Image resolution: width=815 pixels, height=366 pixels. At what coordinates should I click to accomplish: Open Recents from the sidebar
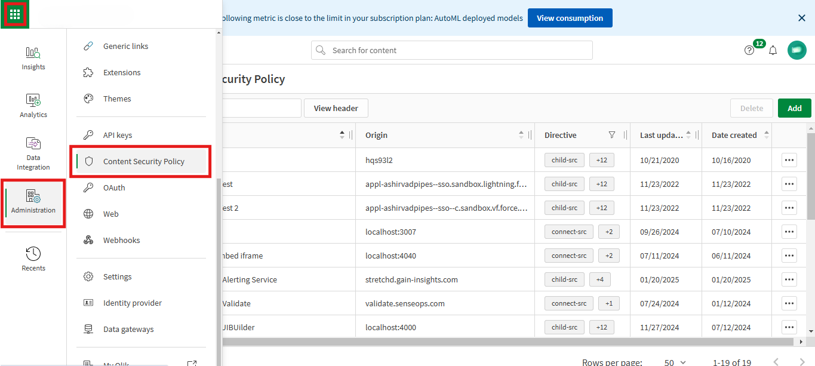pos(33,258)
